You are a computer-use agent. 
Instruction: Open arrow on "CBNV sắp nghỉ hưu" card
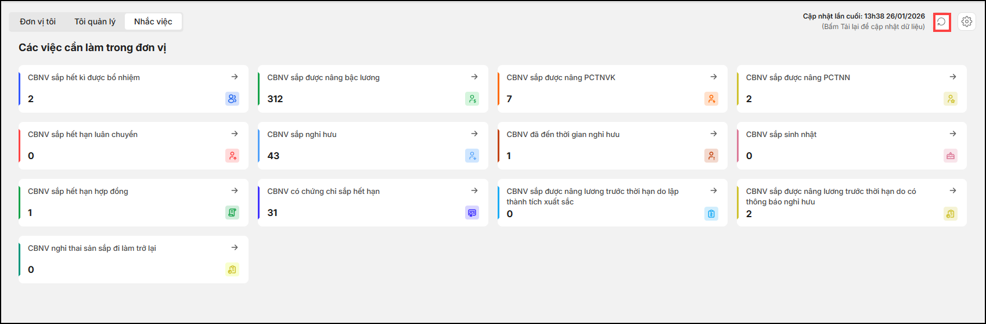coord(474,134)
